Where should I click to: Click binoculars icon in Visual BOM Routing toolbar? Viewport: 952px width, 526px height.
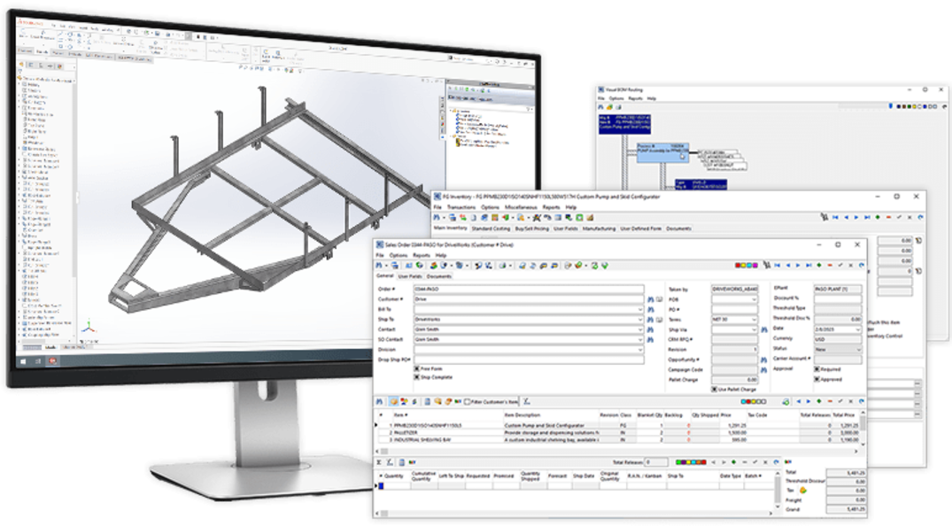pos(601,107)
